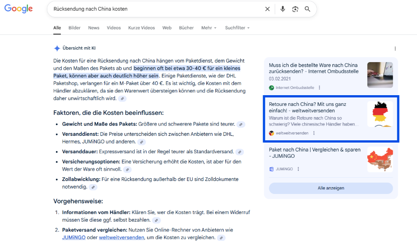Open three-dot menu beside JUMiNGO source
The image size is (417, 248).
click(298, 169)
